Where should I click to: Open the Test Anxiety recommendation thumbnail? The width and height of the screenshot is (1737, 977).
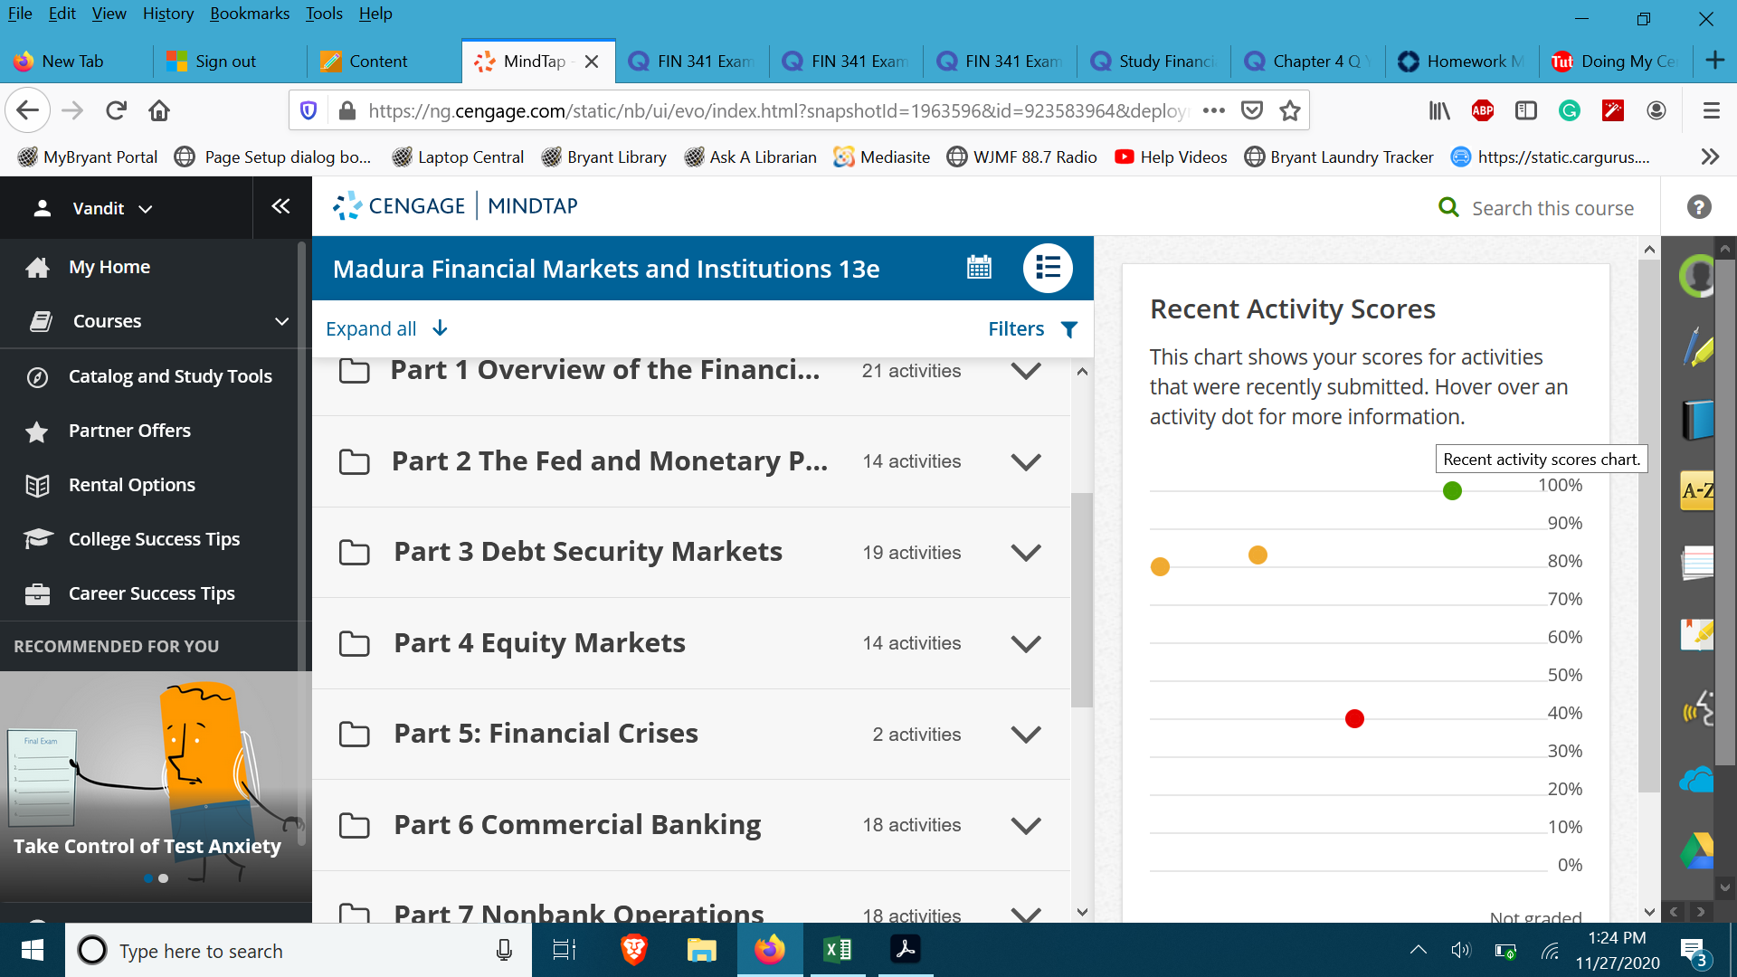[156, 785]
